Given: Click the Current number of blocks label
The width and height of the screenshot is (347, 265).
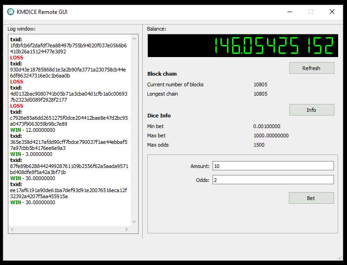Looking at the screenshot, I should point(175,84).
